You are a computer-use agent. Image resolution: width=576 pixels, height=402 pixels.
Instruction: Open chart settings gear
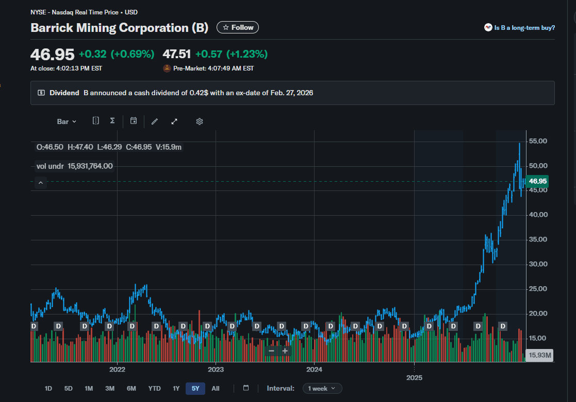click(x=200, y=121)
